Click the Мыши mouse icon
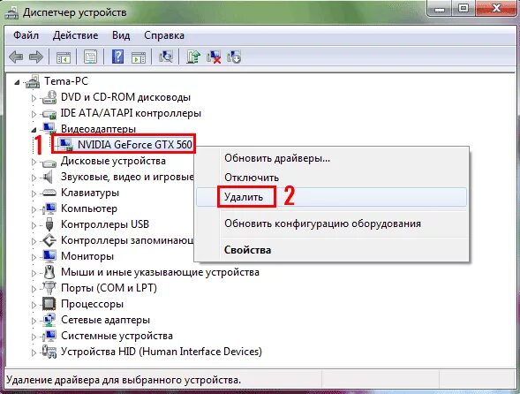Image resolution: width=520 pixels, height=394 pixels. [49, 272]
